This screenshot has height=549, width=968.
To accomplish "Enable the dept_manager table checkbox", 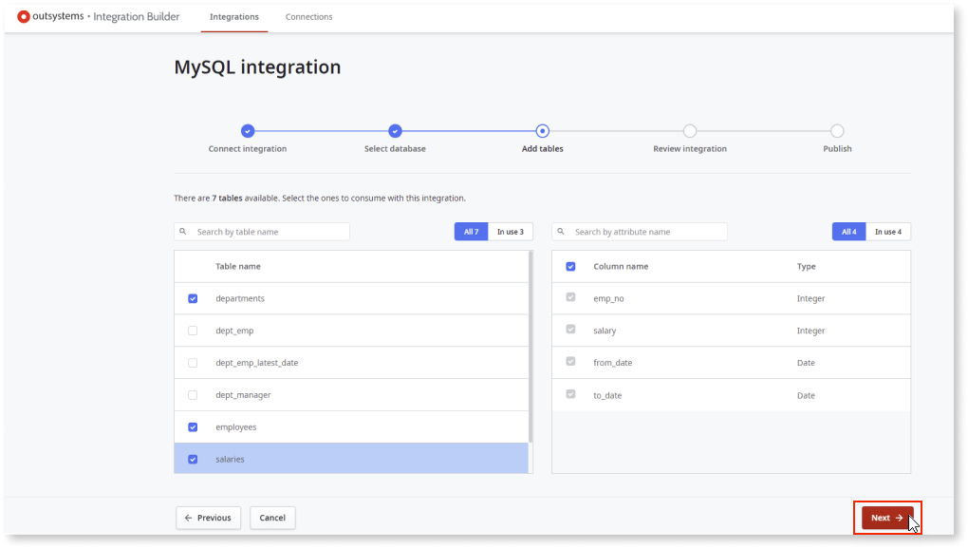I will (x=193, y=394).
